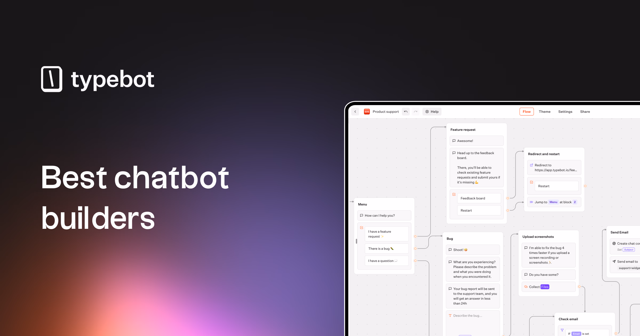Click the Describe the bug text input
Screen dimensions: 640x336
tap(473, 323)
